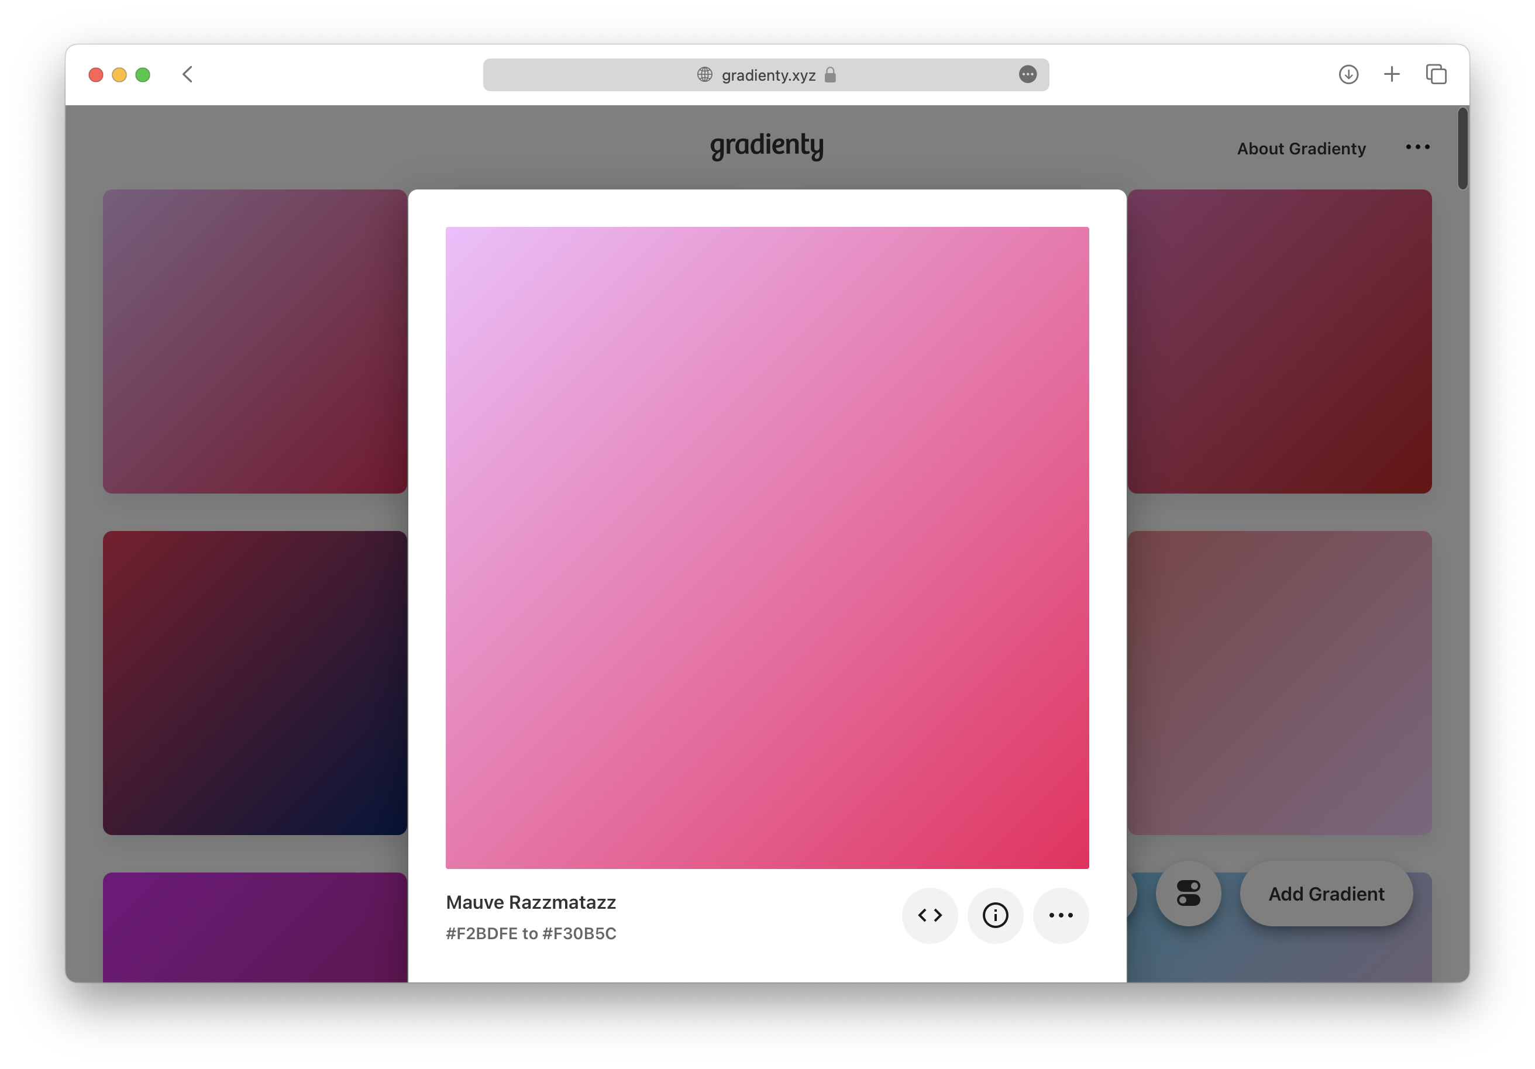This screenshot has height=1069, width=1535.
Task: Show browser downloads
Action: [x=1348, y=74]
